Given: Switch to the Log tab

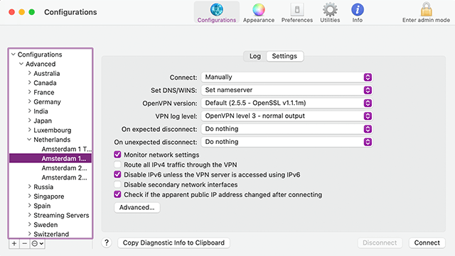Looking at the screenshot, I should 255,56.
